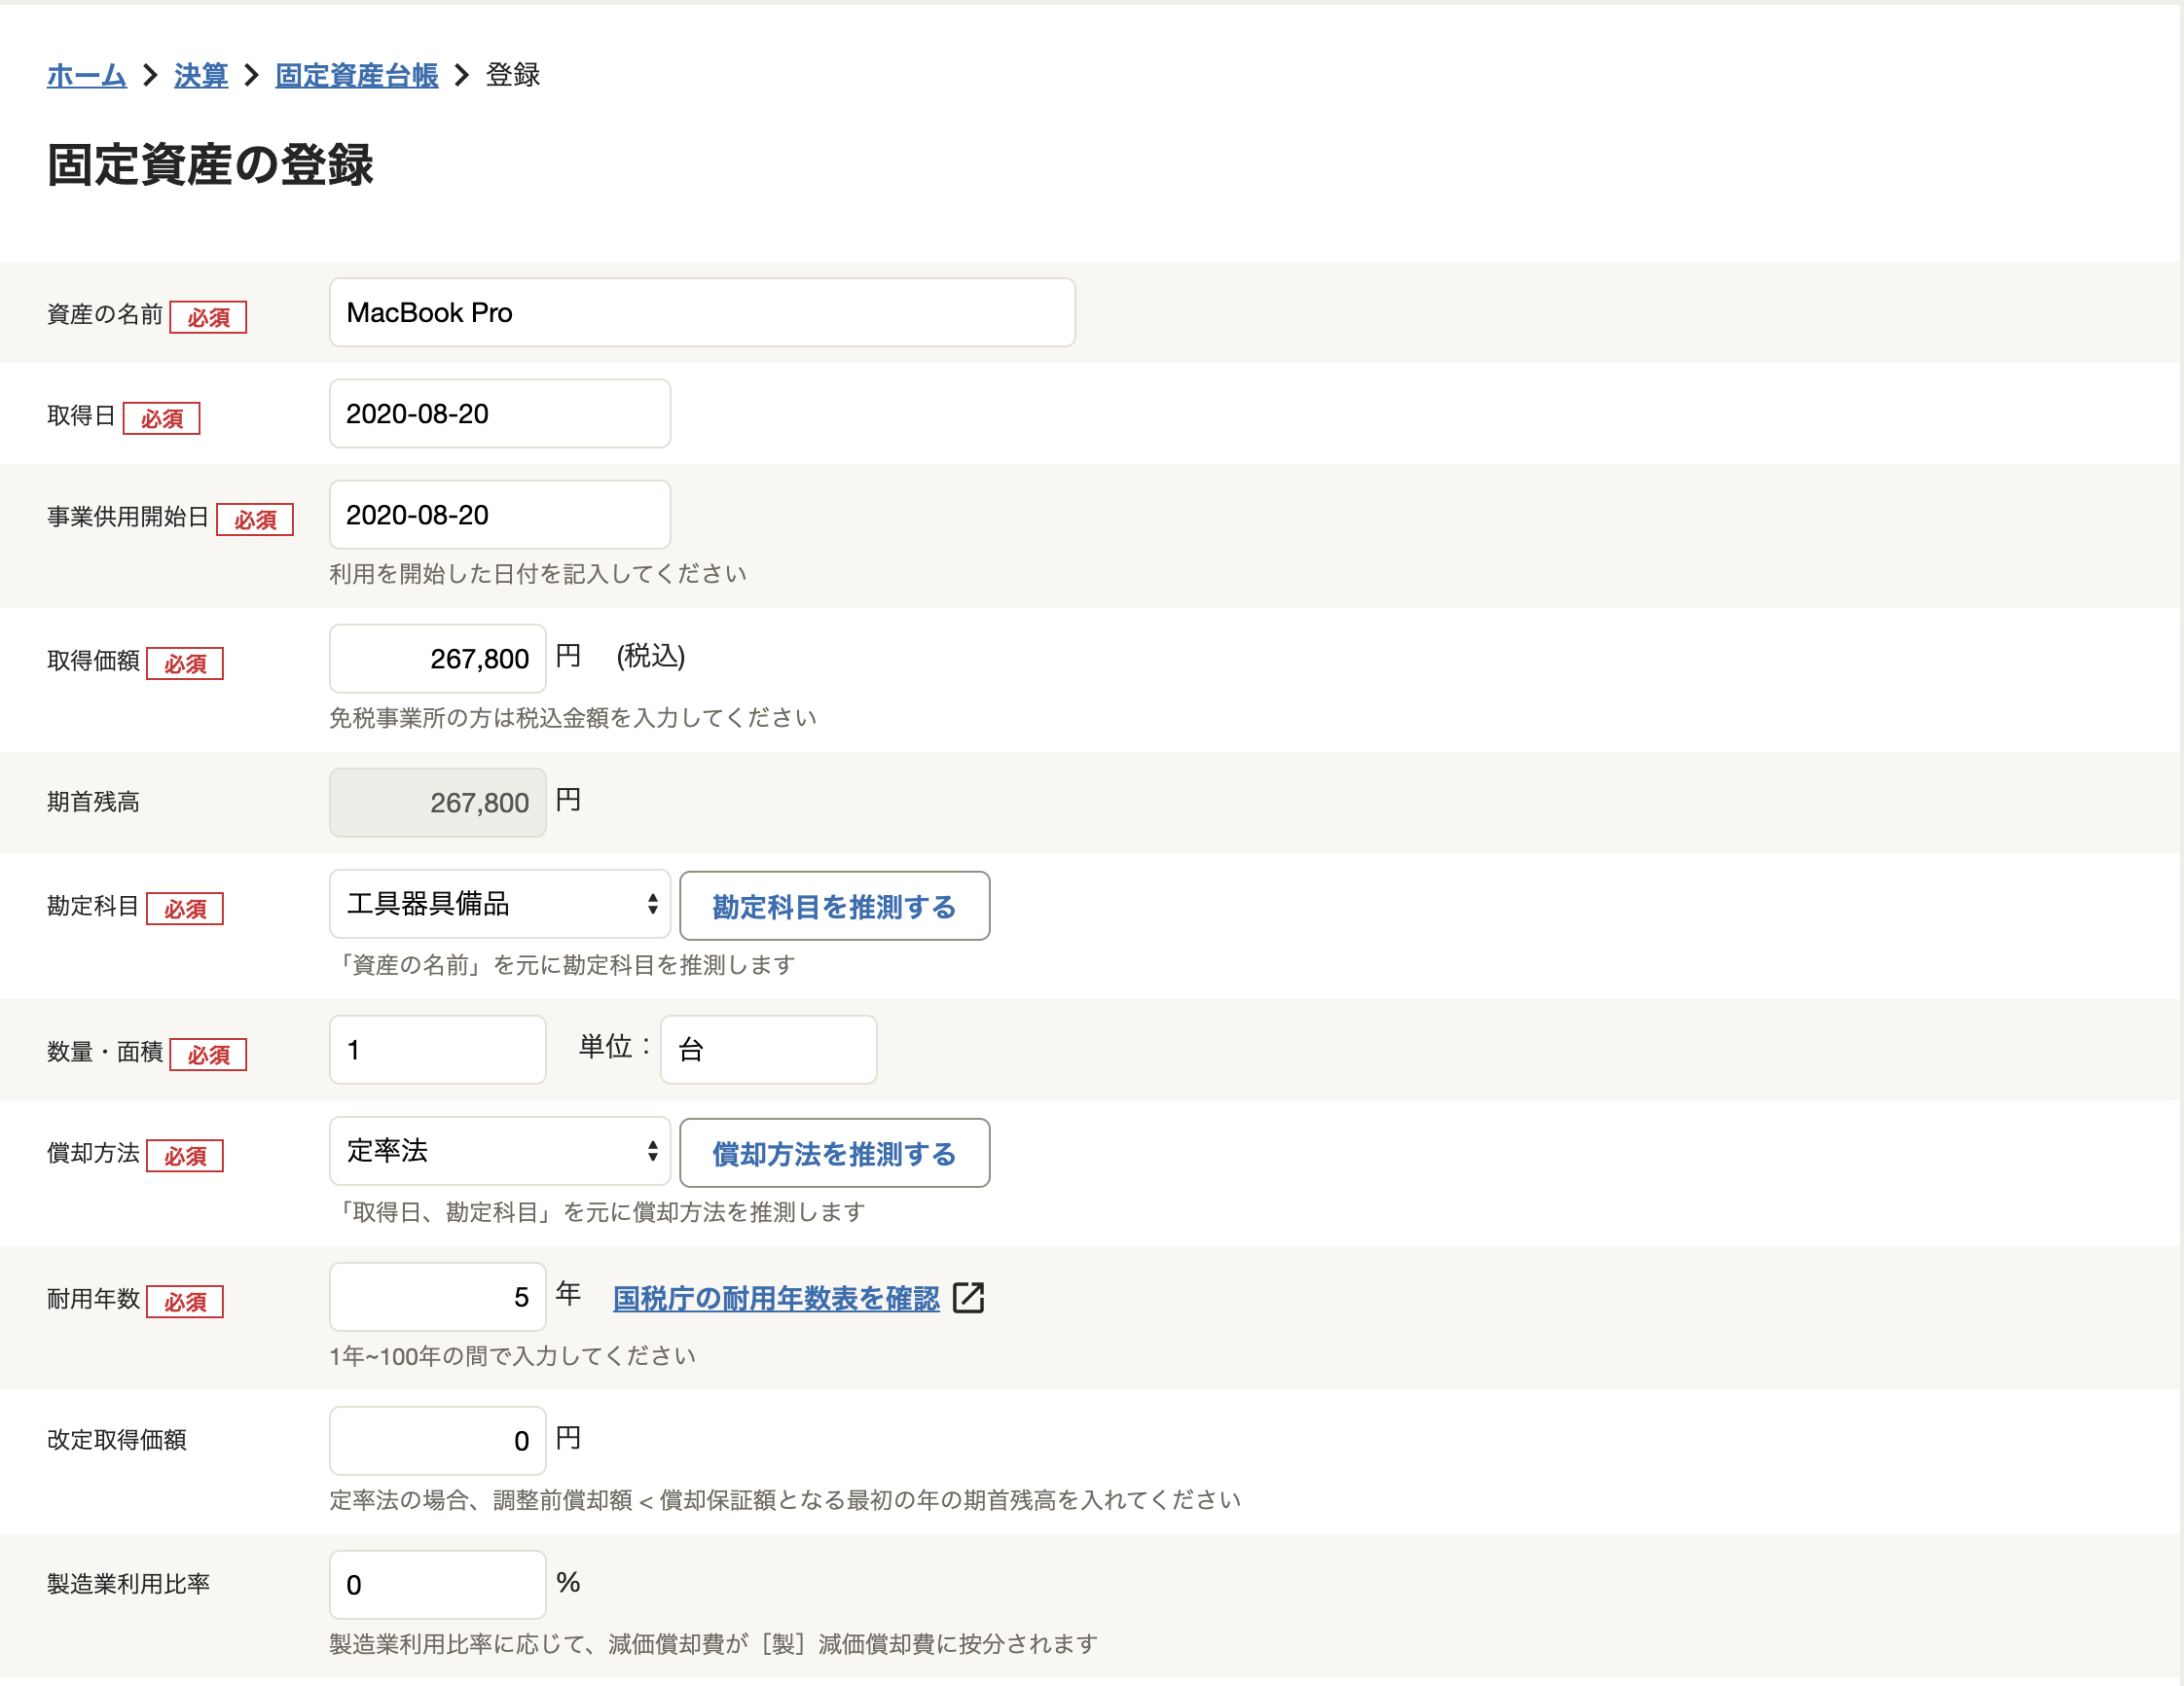Click the 必須 badge next to 償却方法
2184x1686 pixels.
point(185,1157)
